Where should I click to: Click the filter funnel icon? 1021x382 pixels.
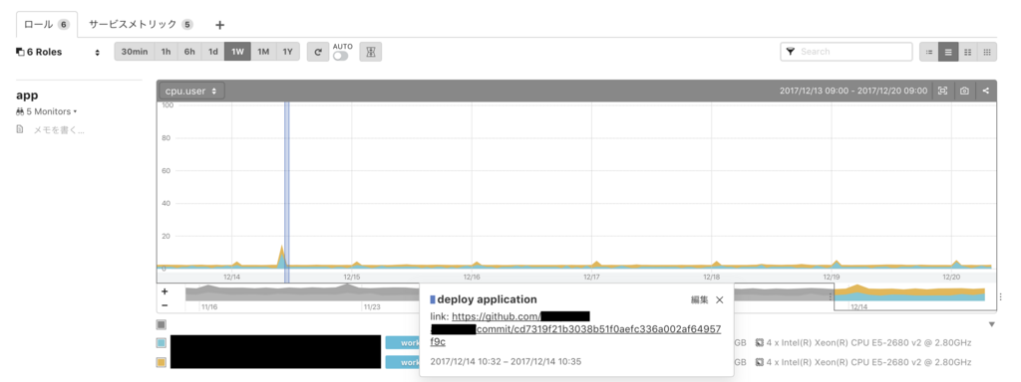pos(791,52)
